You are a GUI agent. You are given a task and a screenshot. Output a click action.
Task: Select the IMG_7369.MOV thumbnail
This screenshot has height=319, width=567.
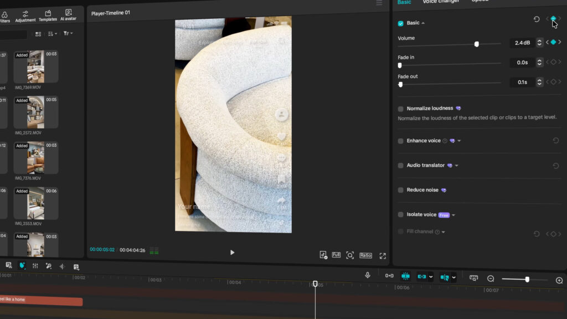(36, 66)
